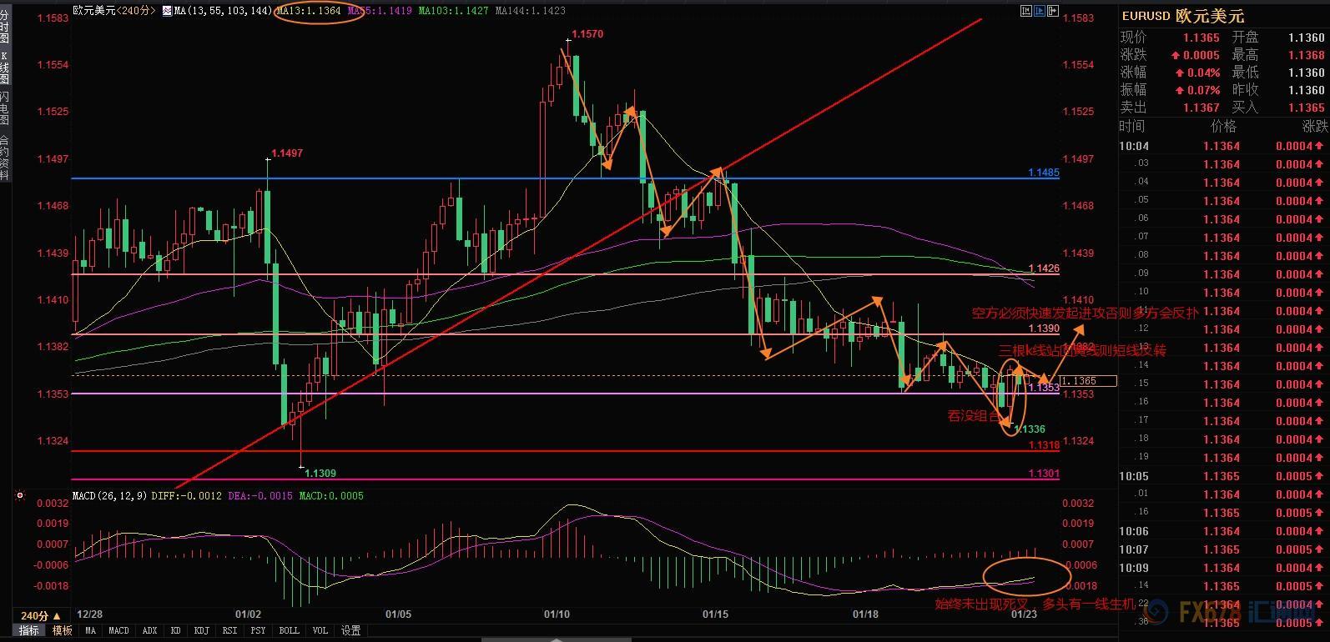
Task: Click the 1.1318 red support line label
Action: (x=1044, y=445)
